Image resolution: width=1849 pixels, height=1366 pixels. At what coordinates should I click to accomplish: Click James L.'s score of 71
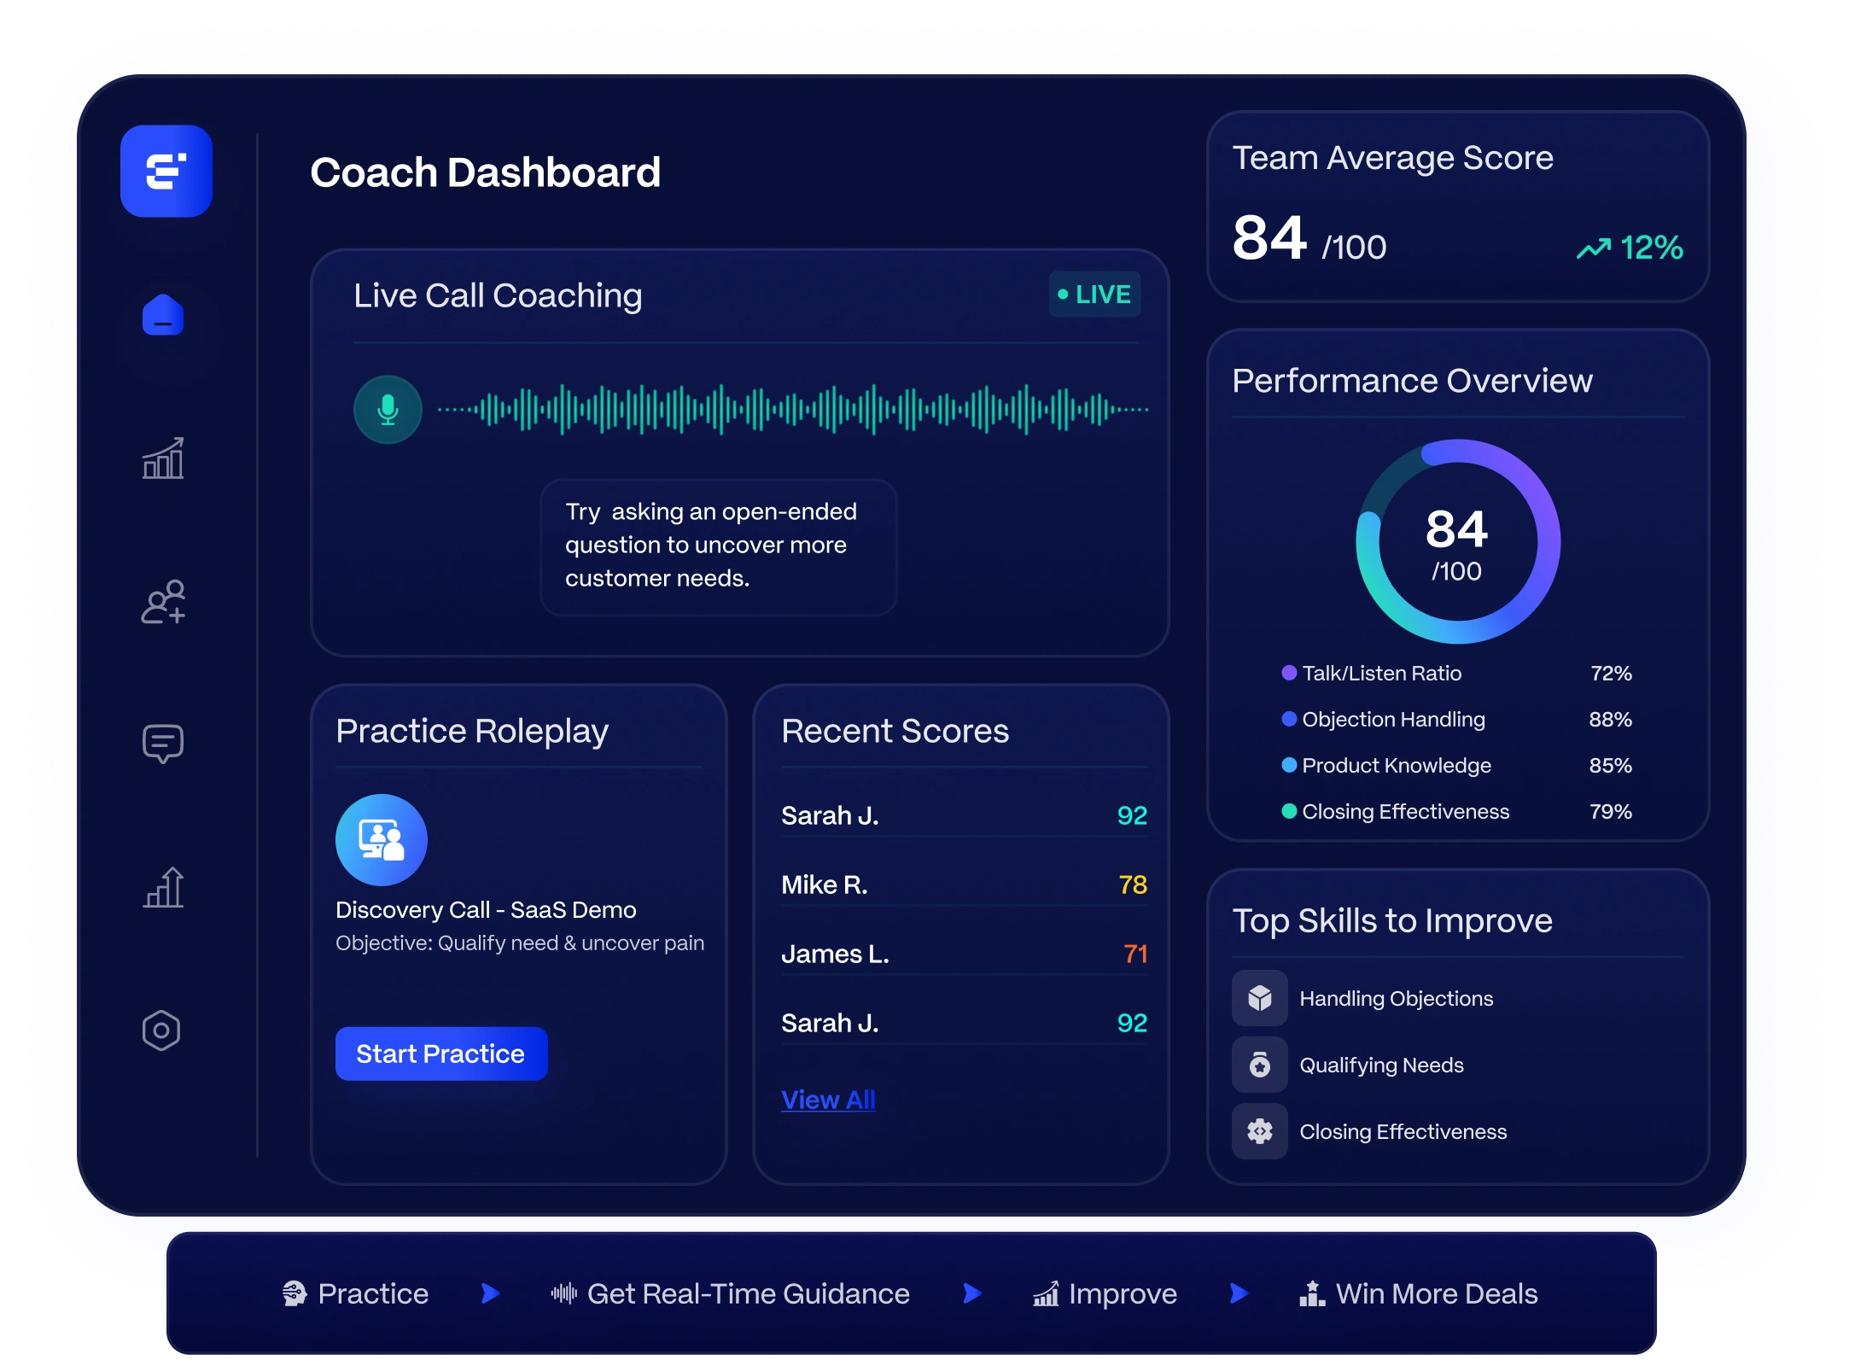(x=1135, y=954)
